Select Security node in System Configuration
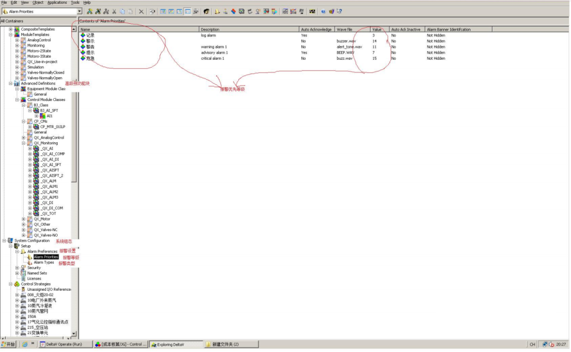Viewport: 571px width, 352px height. (33, 268)
